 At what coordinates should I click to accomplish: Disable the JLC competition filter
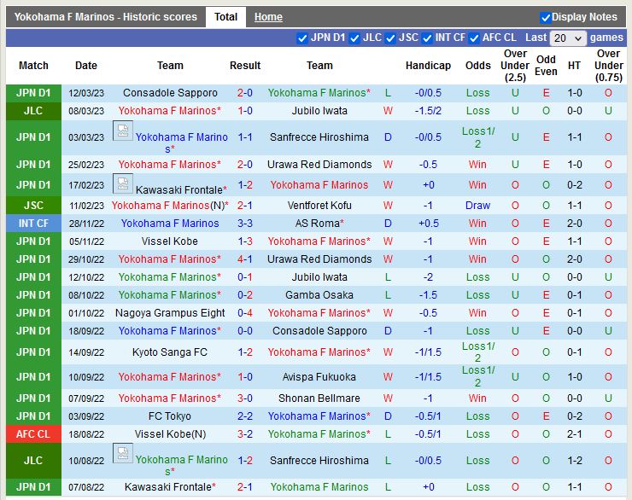click(354, 38)
